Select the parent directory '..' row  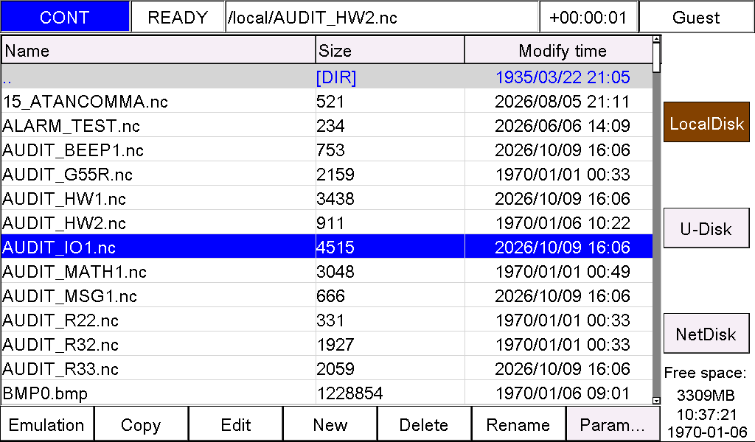click(327, 77)
